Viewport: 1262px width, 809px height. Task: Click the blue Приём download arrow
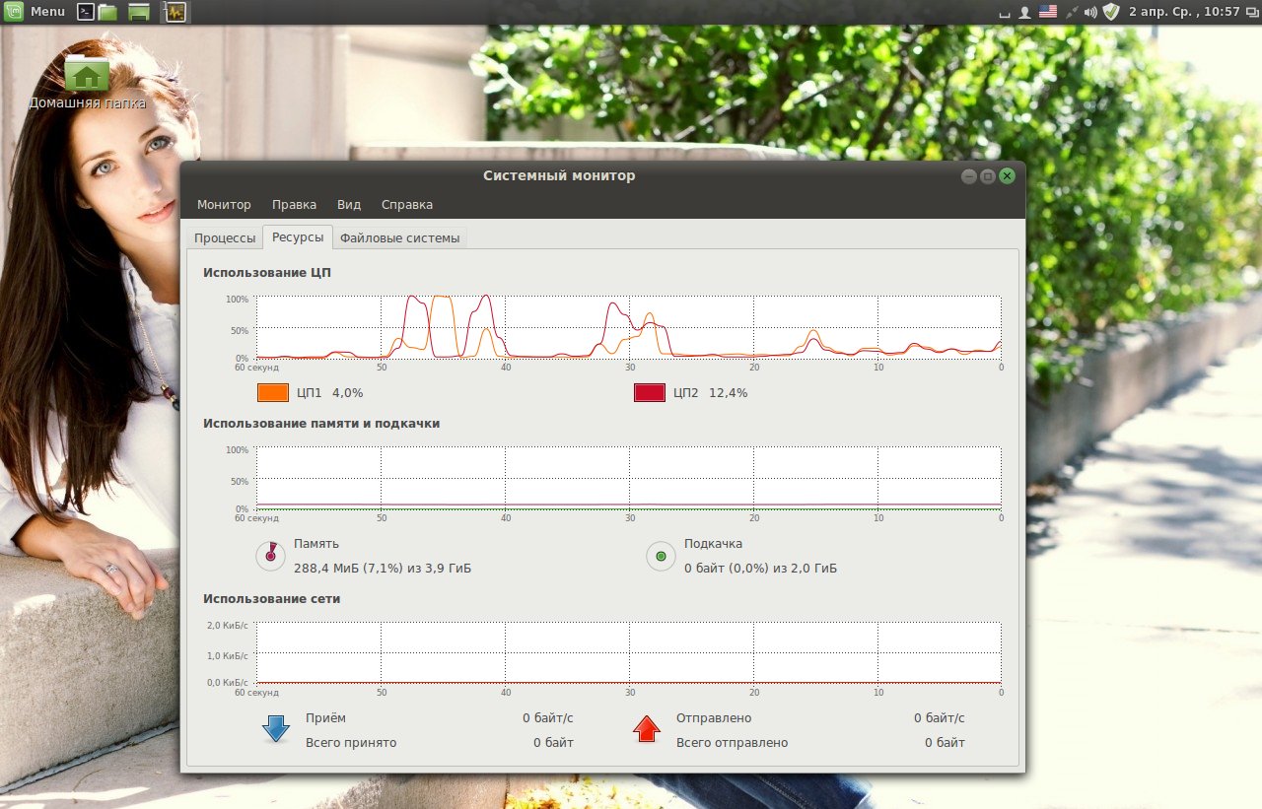tap(275, 729)
